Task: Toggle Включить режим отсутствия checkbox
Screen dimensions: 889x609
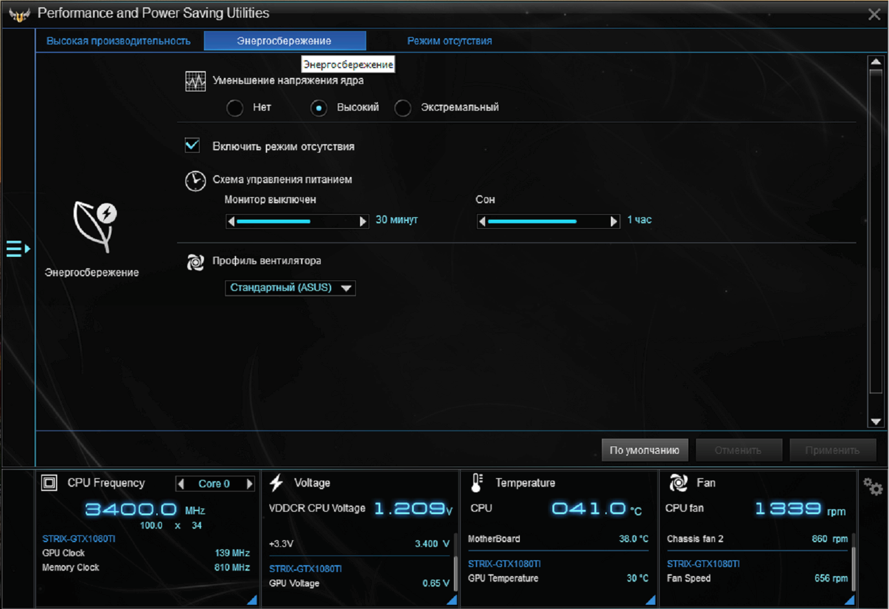Action: click(192, 145)
